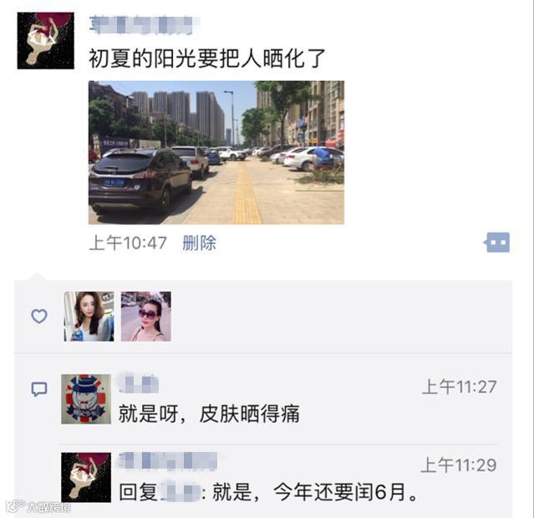Click the blurred name after 回复

180,492
